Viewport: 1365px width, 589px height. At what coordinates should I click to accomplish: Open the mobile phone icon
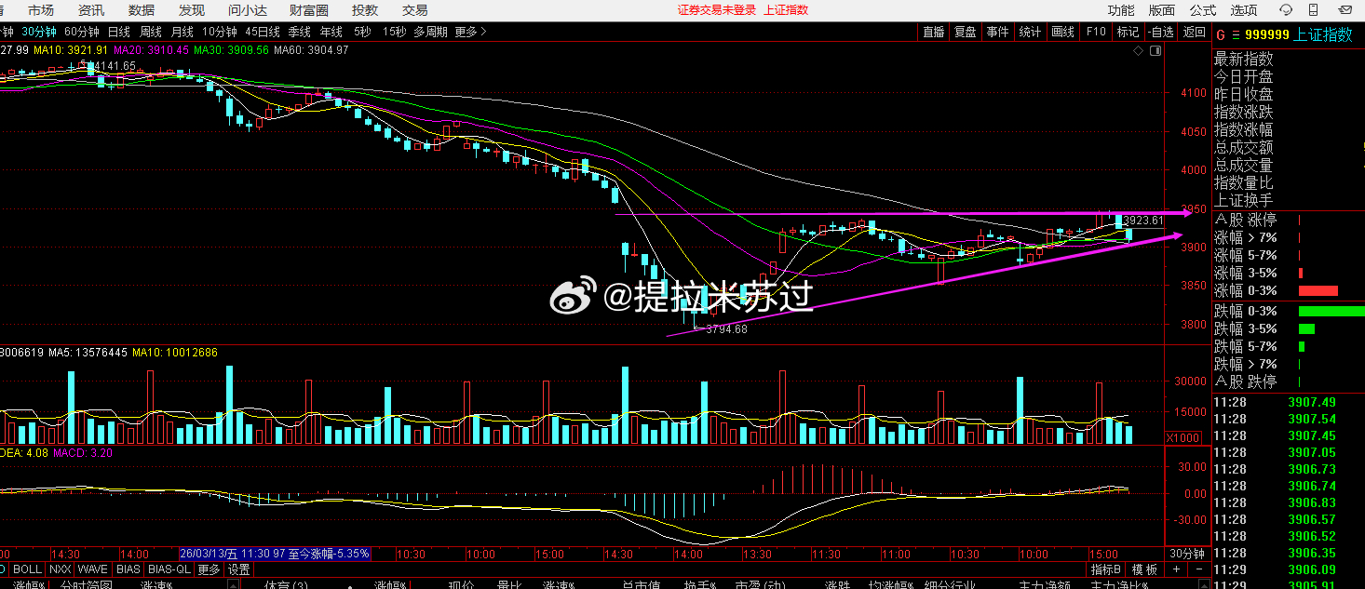point(1313,9)
